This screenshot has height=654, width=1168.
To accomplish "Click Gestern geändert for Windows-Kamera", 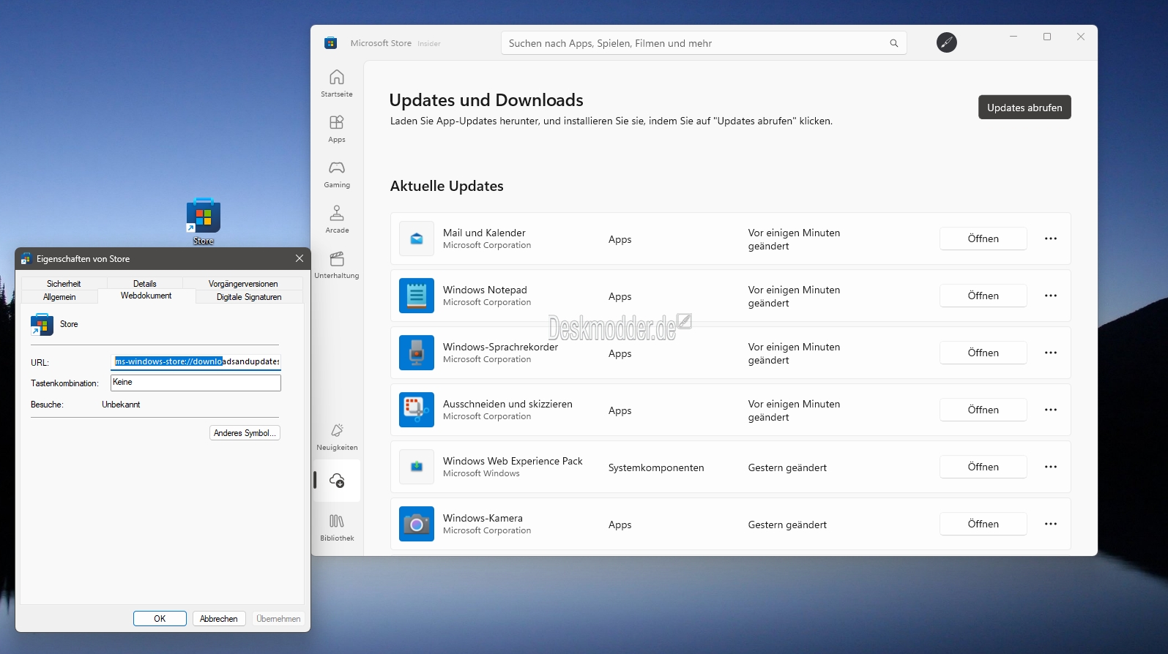I will tap(787, 525).
